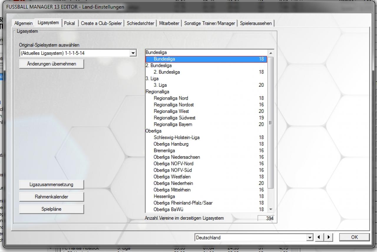
Task: Expand the Original-Spielsystem dropdown
Action: [x=133, y=53]
